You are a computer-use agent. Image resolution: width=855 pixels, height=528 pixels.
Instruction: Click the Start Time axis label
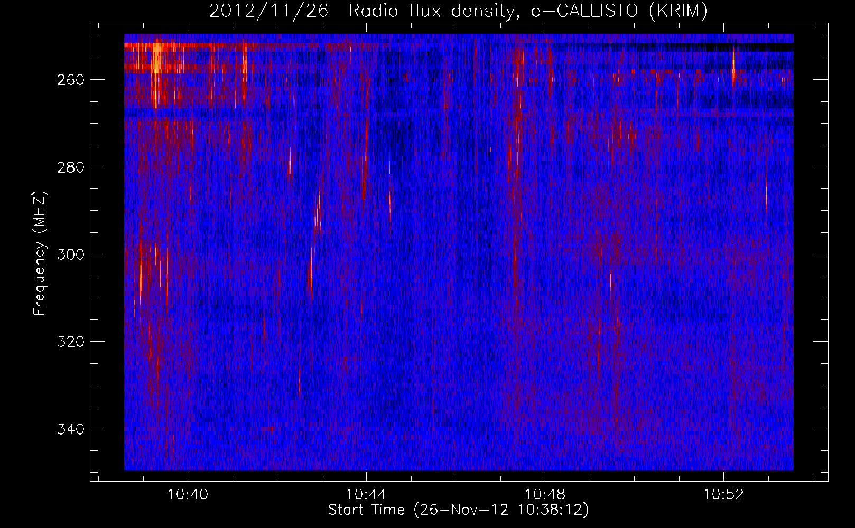pos(458,510)
